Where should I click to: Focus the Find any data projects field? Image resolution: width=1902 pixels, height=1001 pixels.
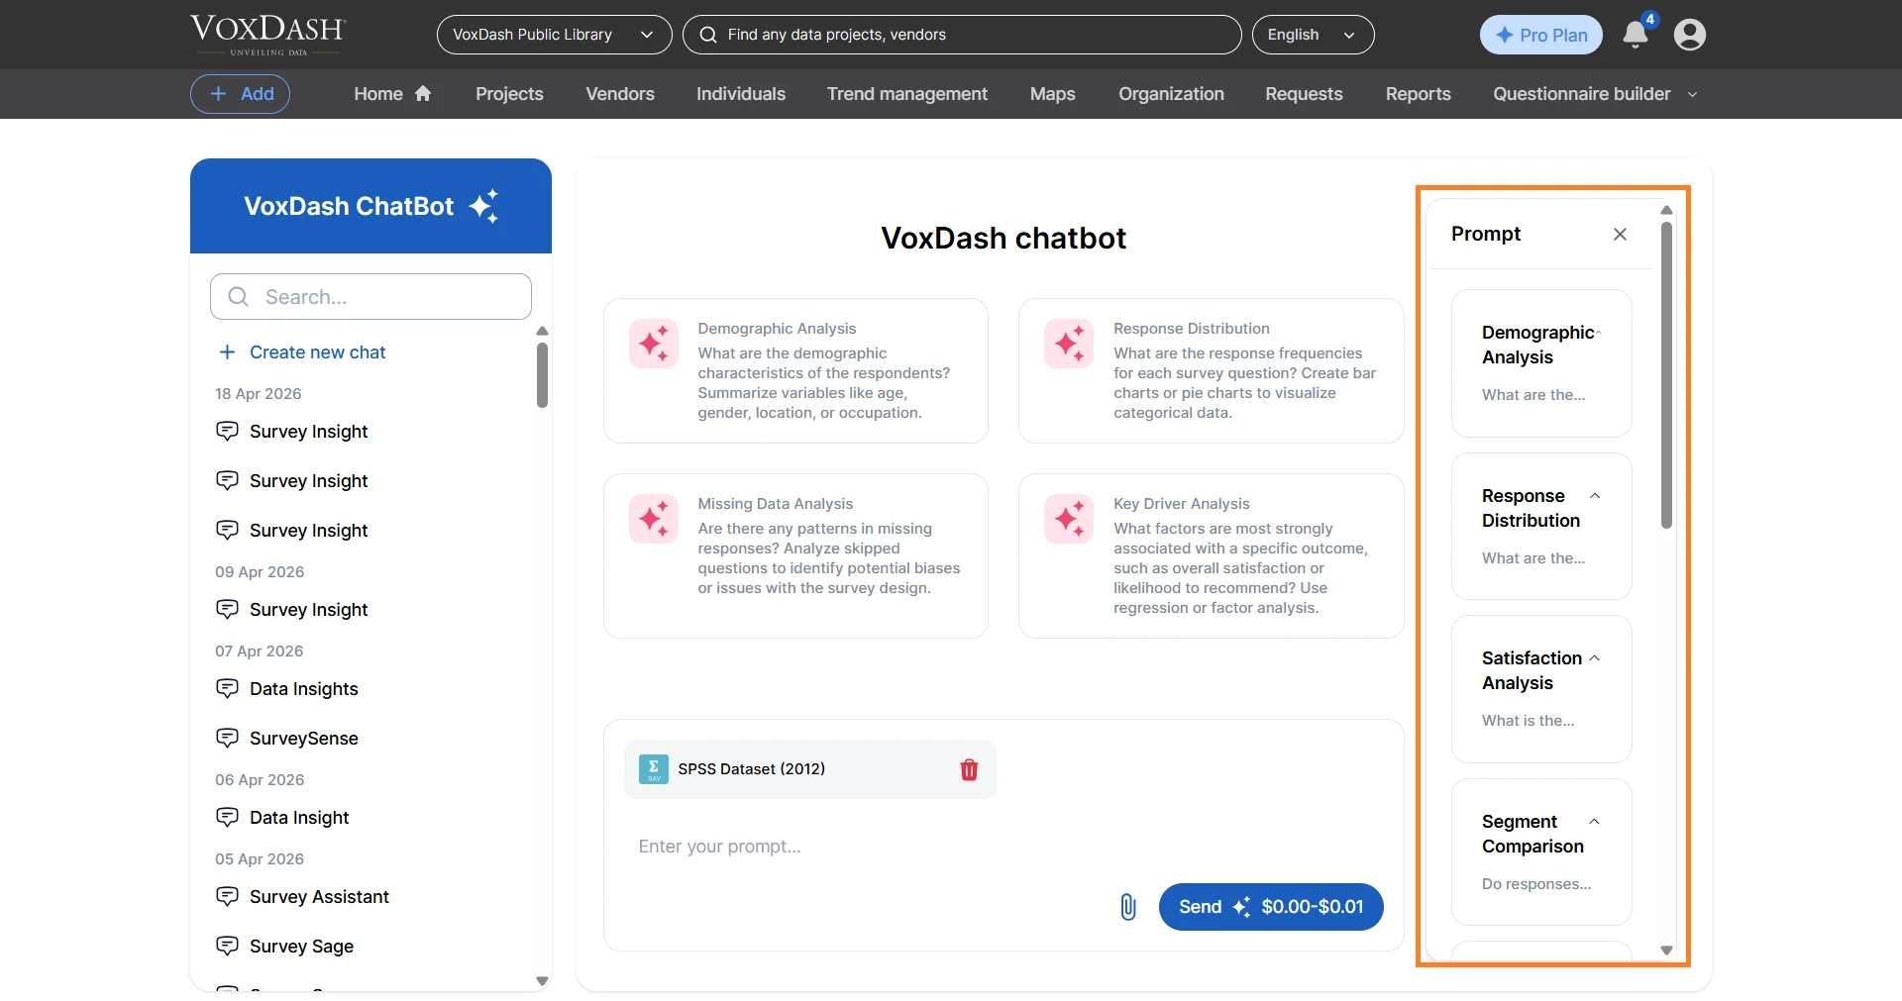962,35
